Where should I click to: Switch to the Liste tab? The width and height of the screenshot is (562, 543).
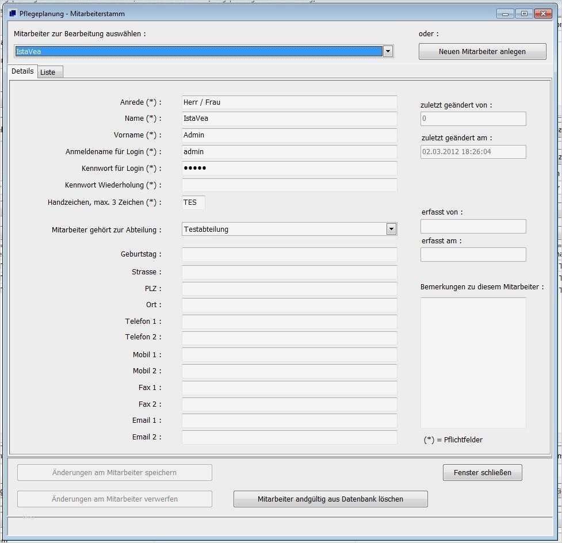coord(50,72)
